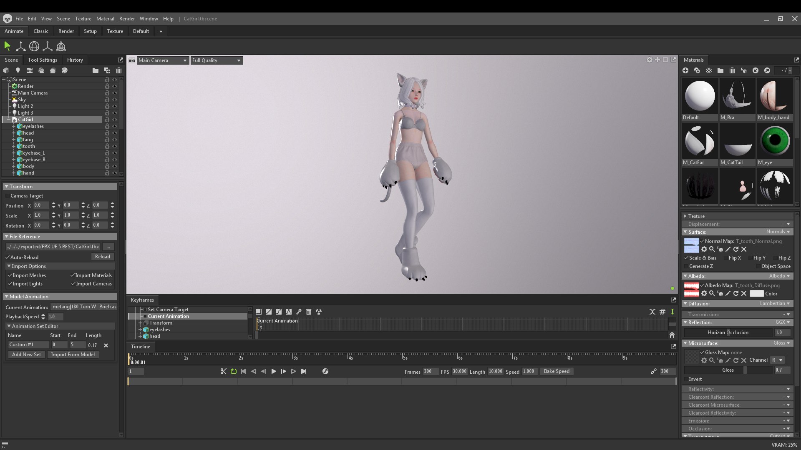Viewport: 801px width, 450px height.
Task: Delete selected scene object with trash icon
Action: (118, 70)
